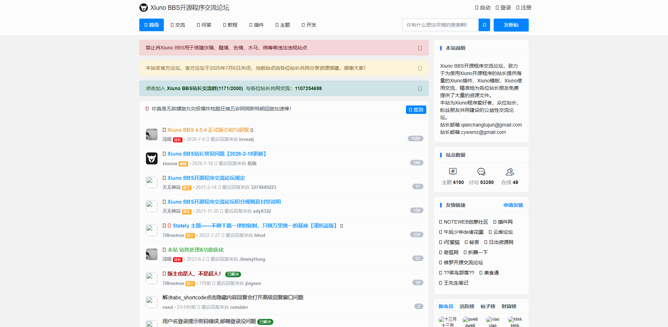668x327 pixels.
Task: Dismiss the站长交流群 announcement bar
Action: coord(420,88)
